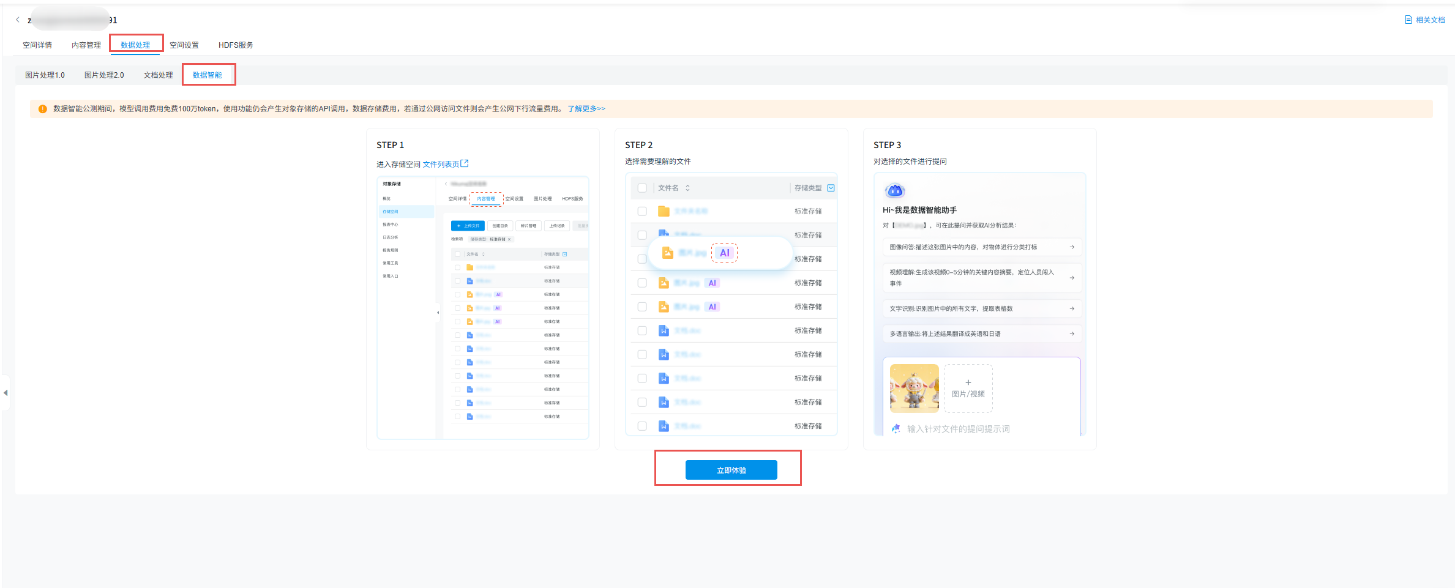The width and height of the screenshot is (1455, 588).
Task: Tick the select-all checkbox next to 文件名
Action: [x=642, y=188]
